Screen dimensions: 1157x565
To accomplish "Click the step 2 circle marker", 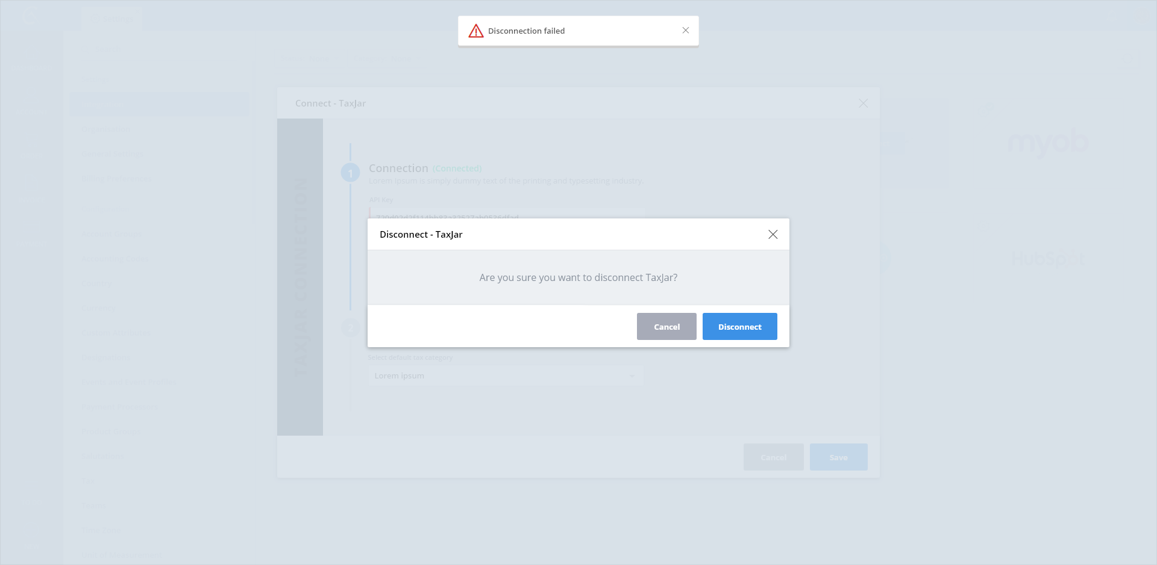I will click(350, 328).
